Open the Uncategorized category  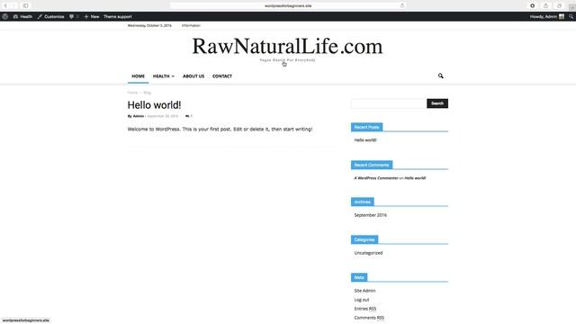pos(368,253)
